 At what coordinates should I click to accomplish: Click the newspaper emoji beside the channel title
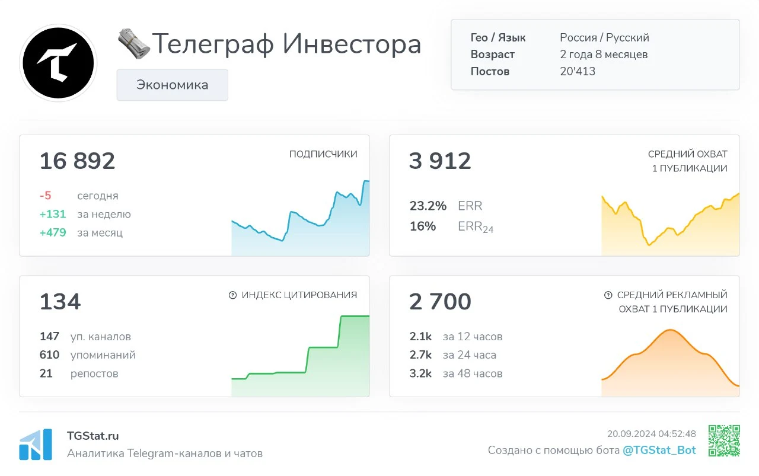pyautogui.click(x=133, y=44)
